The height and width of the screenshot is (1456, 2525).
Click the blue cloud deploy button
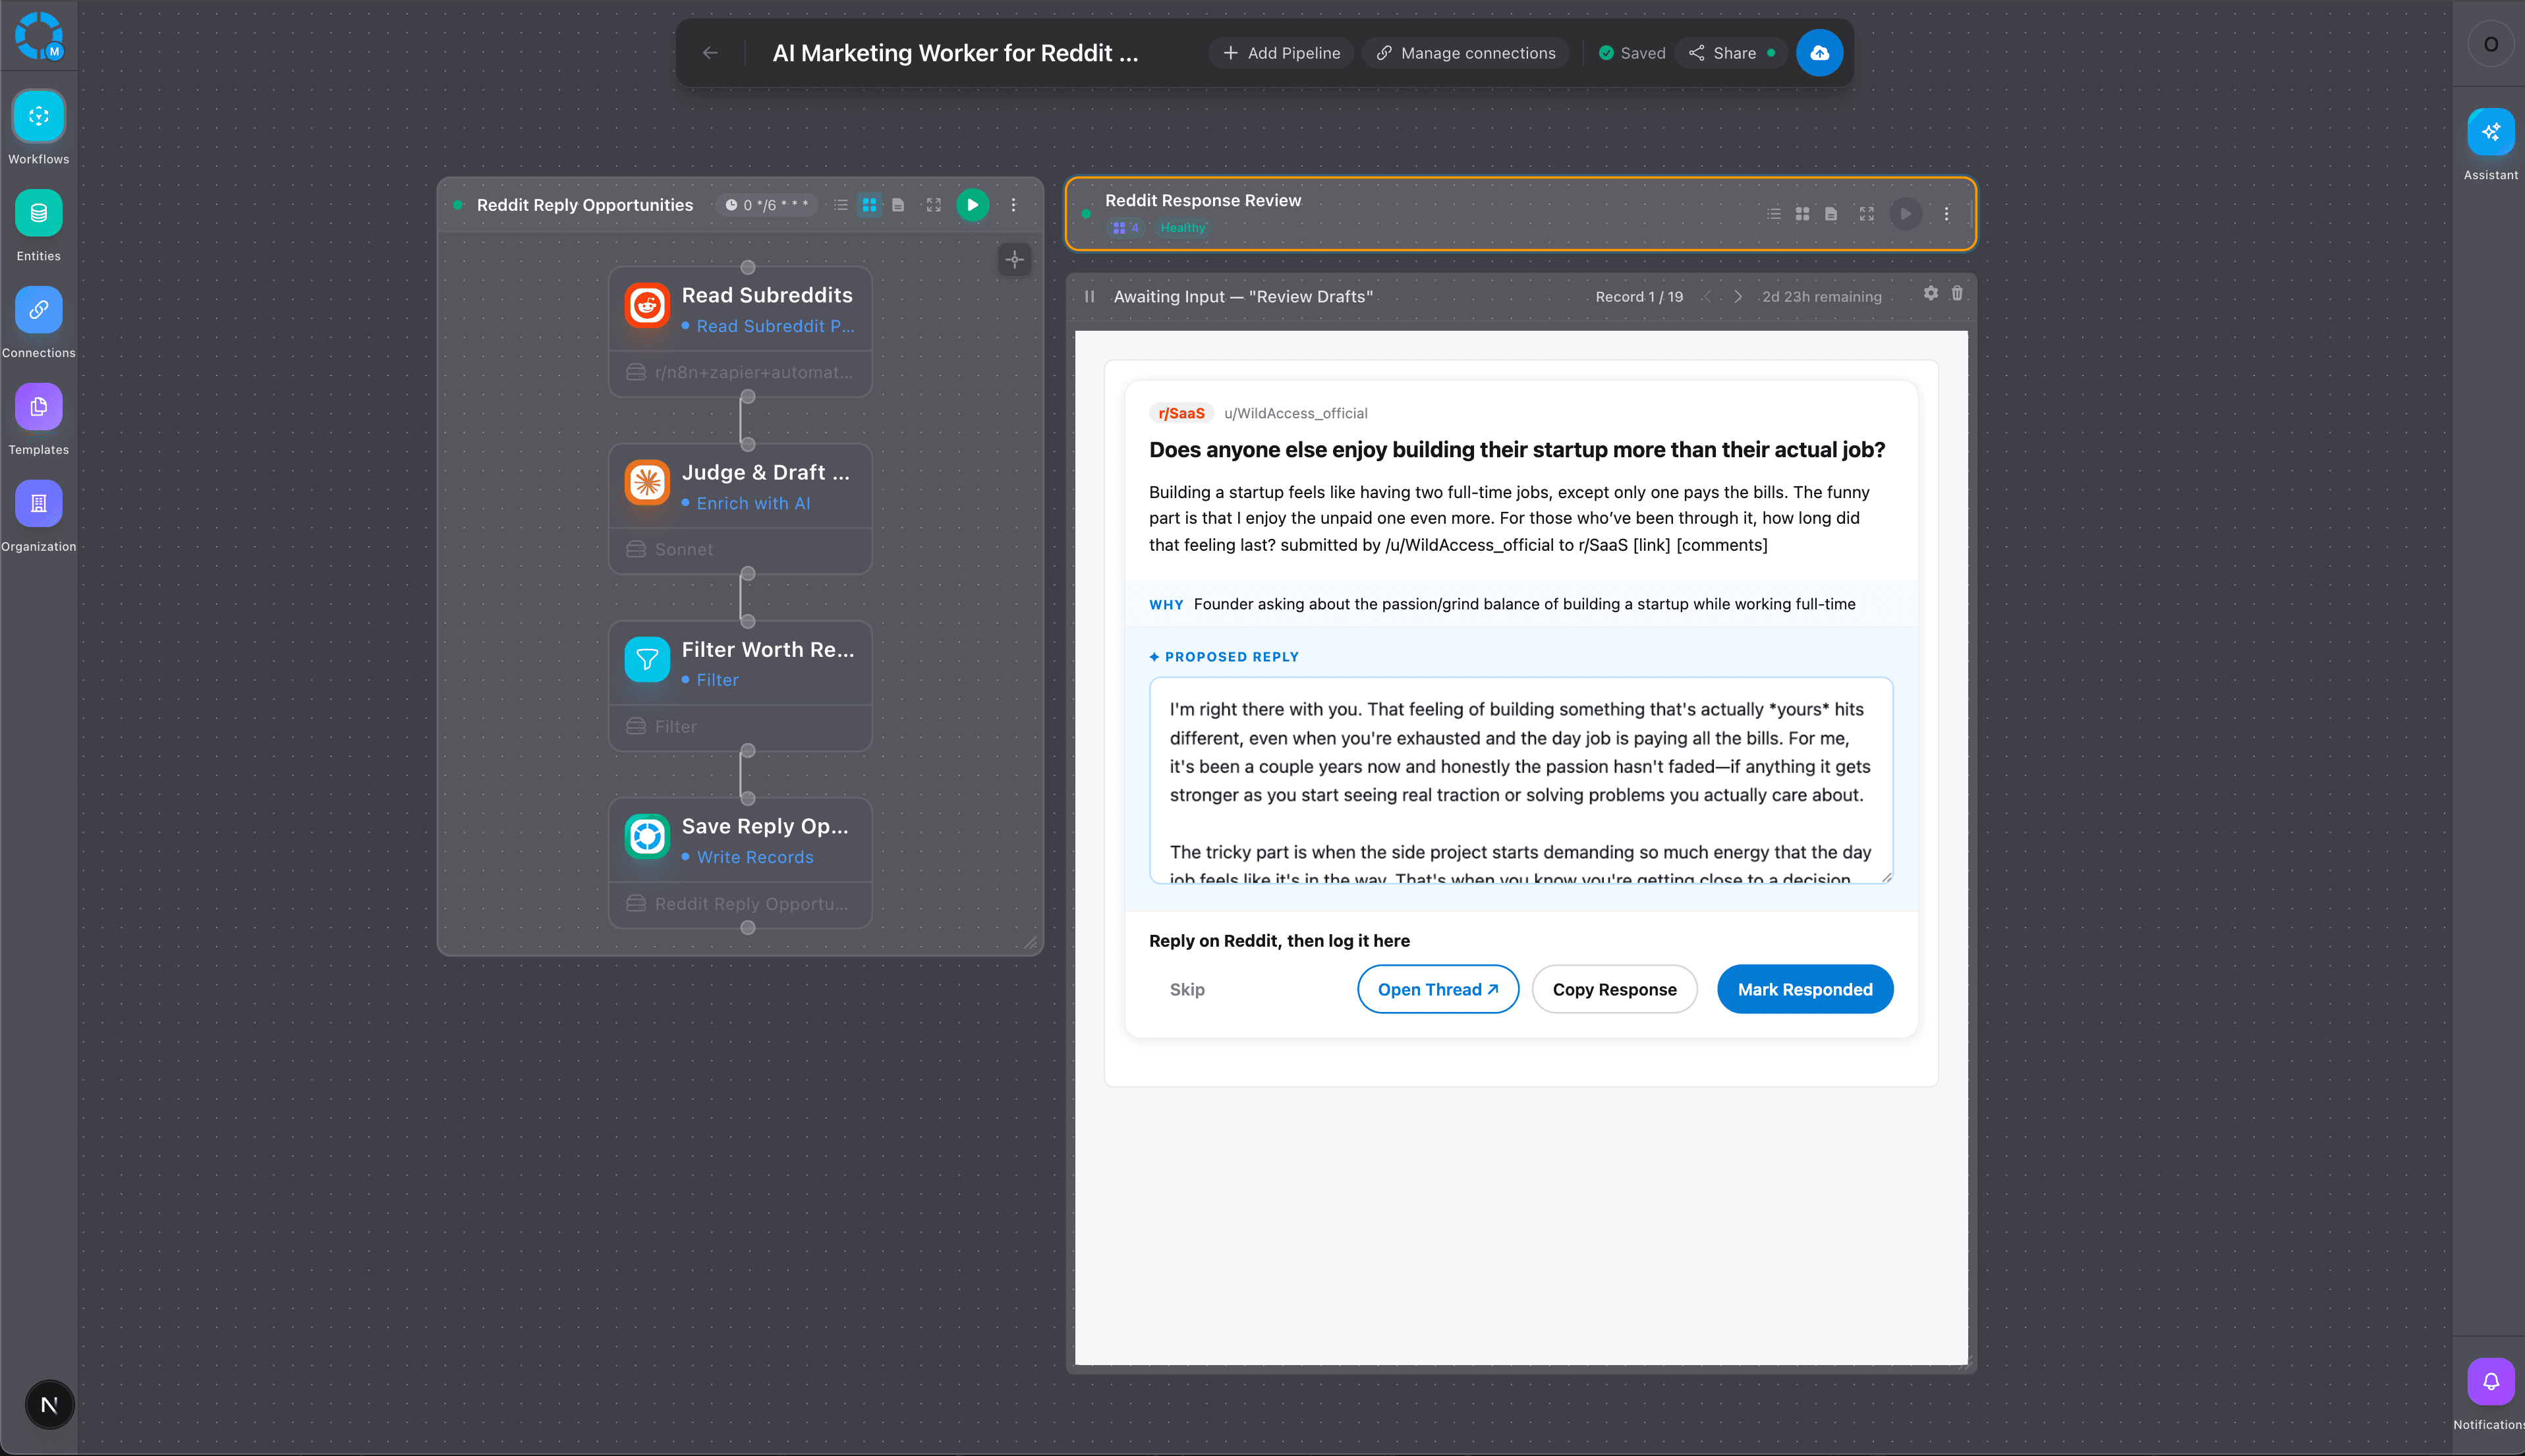(x=1819, y=53)
